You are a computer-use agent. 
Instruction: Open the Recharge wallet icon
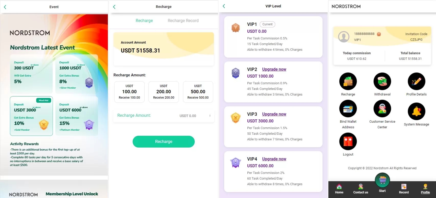pos(348,81)
